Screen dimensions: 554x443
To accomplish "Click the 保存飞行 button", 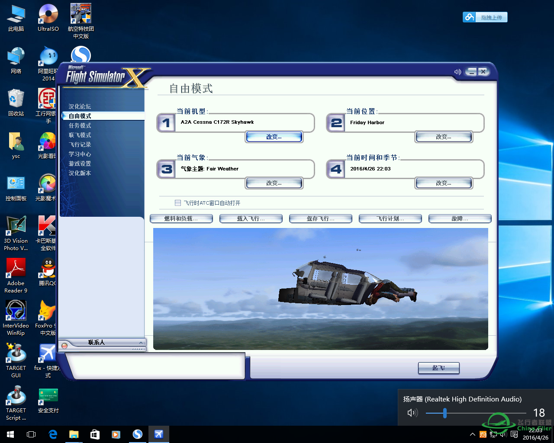I will click(320, 218).
